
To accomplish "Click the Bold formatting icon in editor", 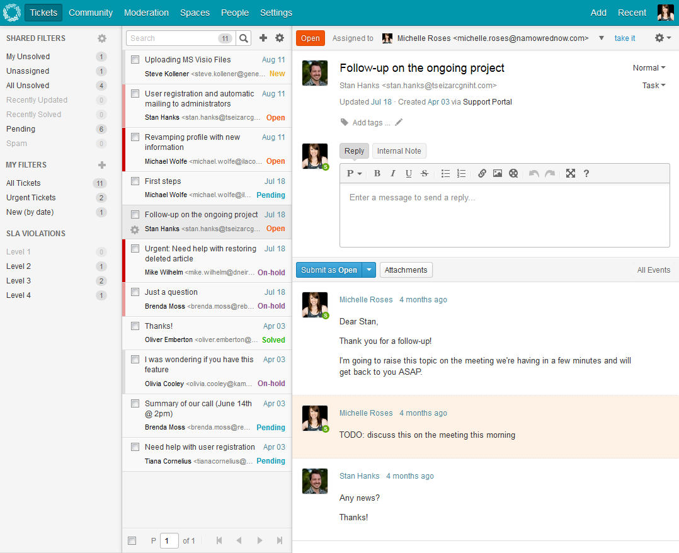I will [377, 173].
